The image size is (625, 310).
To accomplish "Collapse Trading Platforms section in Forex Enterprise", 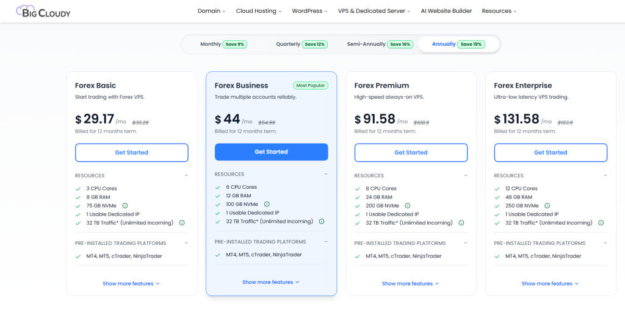I will click(605, 243).
